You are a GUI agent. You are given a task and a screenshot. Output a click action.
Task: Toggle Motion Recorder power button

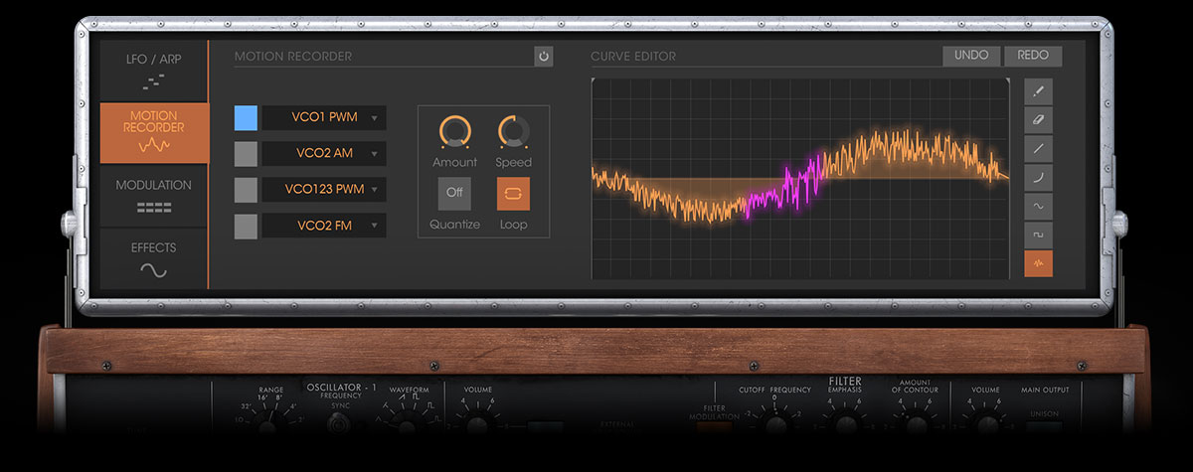(x=544, y=57)
